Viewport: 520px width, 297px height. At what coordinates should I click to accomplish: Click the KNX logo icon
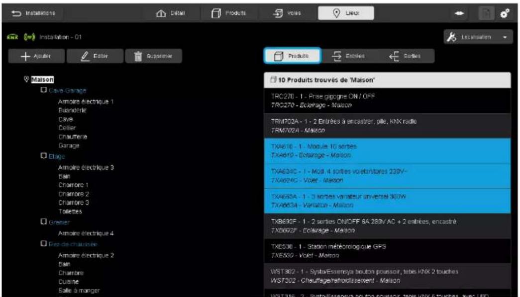click(12, 37)
